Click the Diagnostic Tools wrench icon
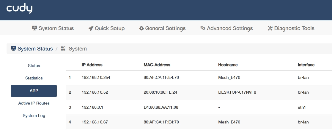 pyautogui.click(x=270, y=28)
